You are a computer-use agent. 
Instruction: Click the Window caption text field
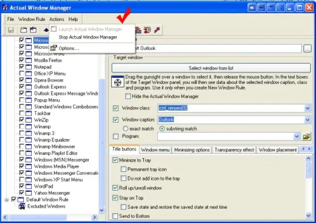tap(231, 120)
